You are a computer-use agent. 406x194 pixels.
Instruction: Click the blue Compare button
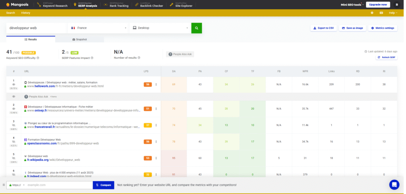(x=103, y=185)
